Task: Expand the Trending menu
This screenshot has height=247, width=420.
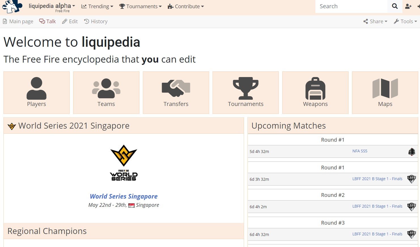Action: click(97, 6)
